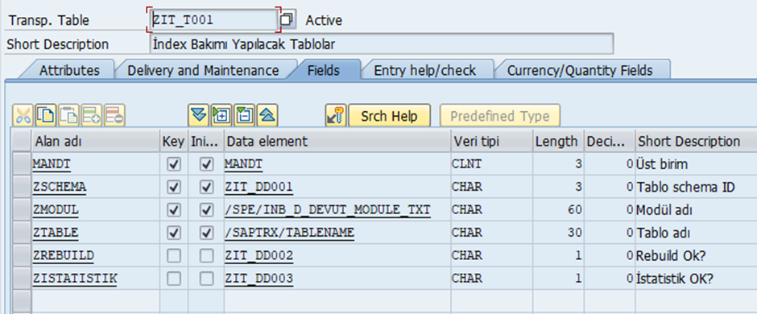Toggle Initial Values checkbox for ZTABLE row
The width and height of the screenshot is (757, 314).
[x=206, y=233]
